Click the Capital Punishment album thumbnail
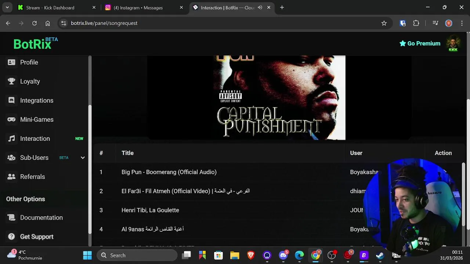Viewport: 470px width, 264px height. [x=279, y=98]
